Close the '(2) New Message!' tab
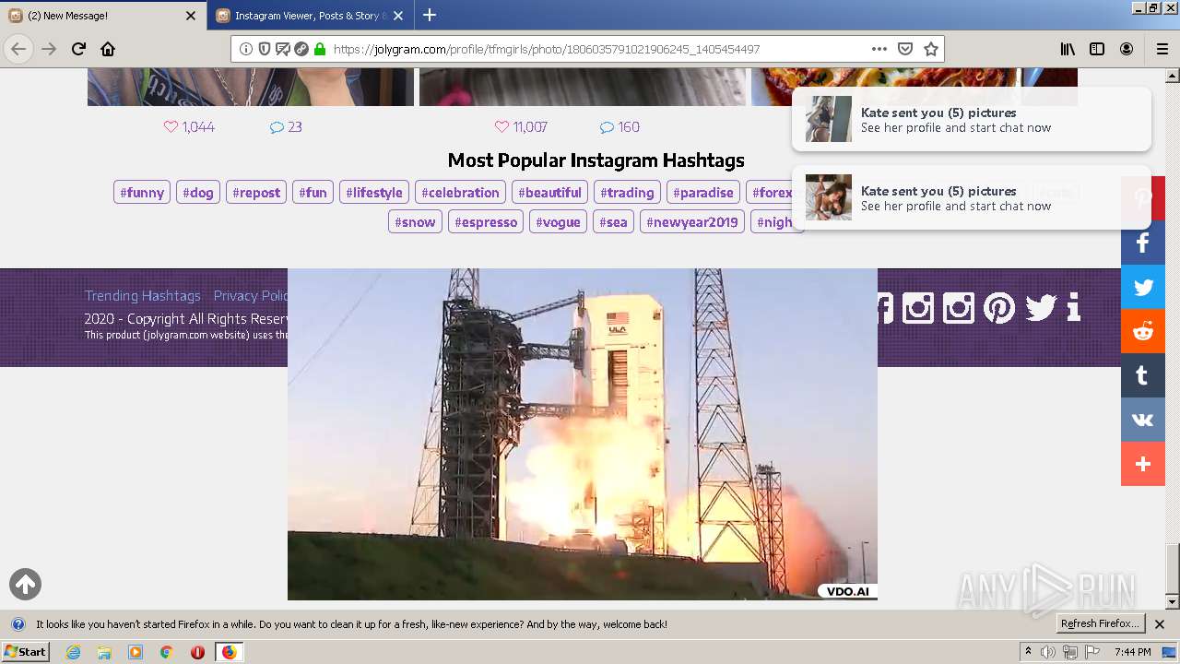The image size is (1180, 664). point(191,16)
